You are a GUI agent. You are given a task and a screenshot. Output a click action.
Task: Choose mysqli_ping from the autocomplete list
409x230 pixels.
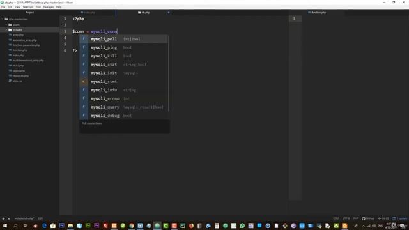point(124,47)
